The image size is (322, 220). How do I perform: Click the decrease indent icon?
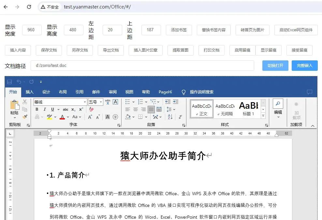pos(168,102)
